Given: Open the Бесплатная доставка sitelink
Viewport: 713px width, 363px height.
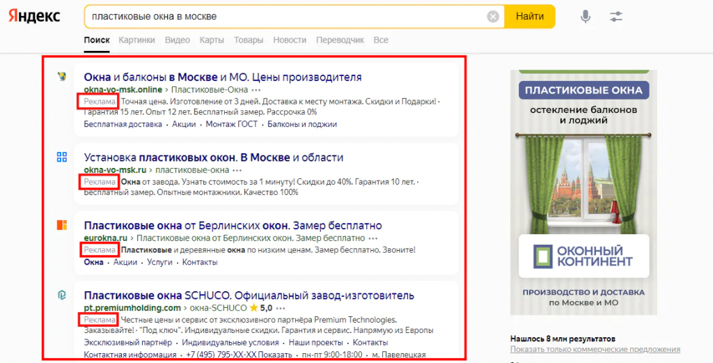Looking at the screenshot, I should 123,124.
